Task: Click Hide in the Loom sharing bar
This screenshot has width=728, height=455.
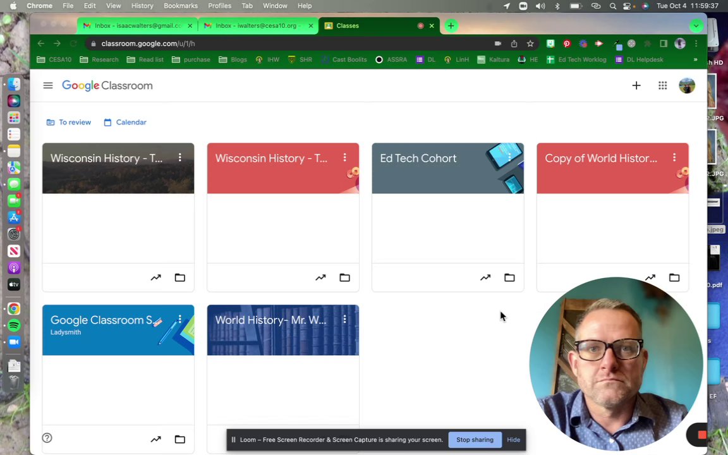Action: pyautogui.click(x=514, y=440)
